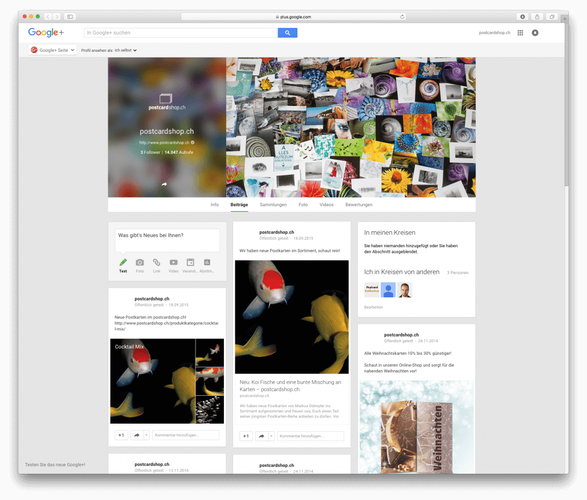This screenshot has height=500, width=587.
Task: Select the Text post type pencil icon
Action: tap(123, 262)
